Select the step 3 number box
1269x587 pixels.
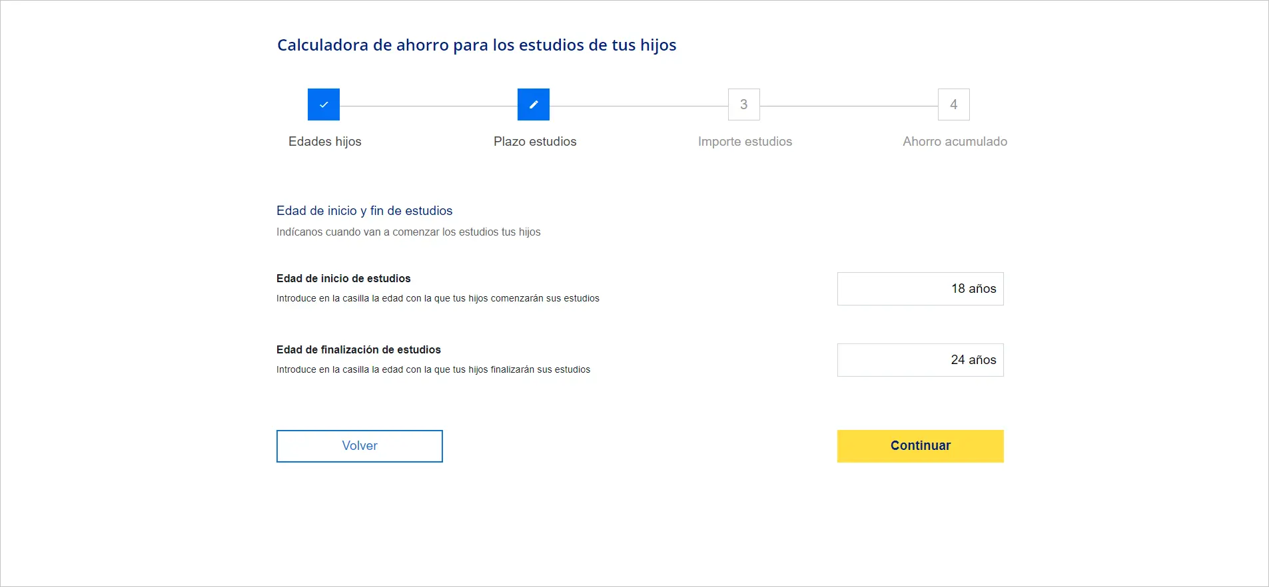coord(744,104)
